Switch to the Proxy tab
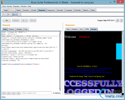This screenshot has width=125, height=100. (12, 10)
